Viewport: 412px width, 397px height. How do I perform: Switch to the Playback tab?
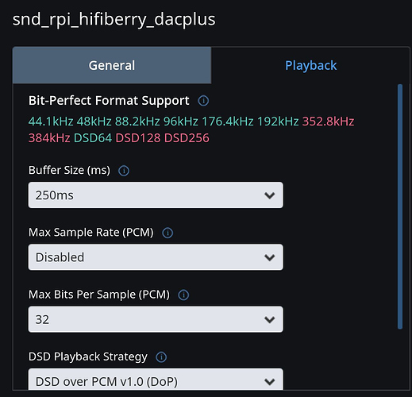(310, 65)
